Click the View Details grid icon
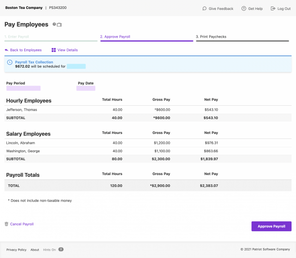This screenshot has height=258, width=296. [x=53, y=50]
